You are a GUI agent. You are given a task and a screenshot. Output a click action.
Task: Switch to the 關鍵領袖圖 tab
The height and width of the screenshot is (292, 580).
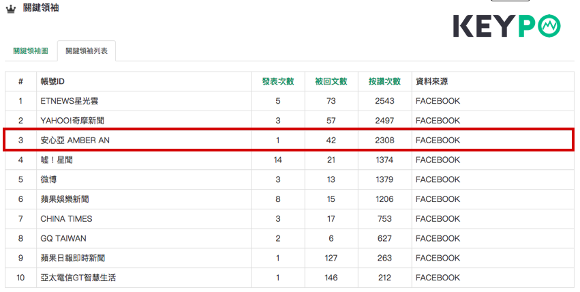pyautogui.click(x=31, y=50)
